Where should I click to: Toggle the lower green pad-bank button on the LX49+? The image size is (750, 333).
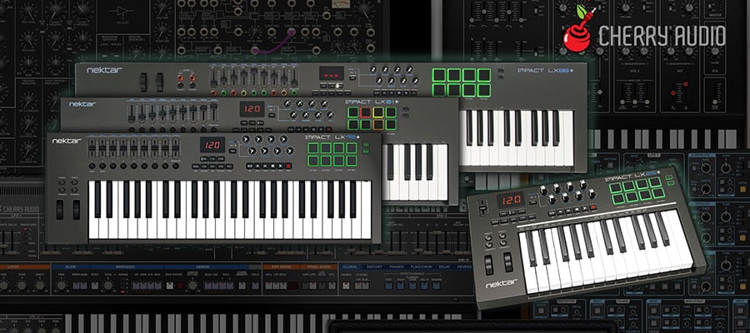366,152
